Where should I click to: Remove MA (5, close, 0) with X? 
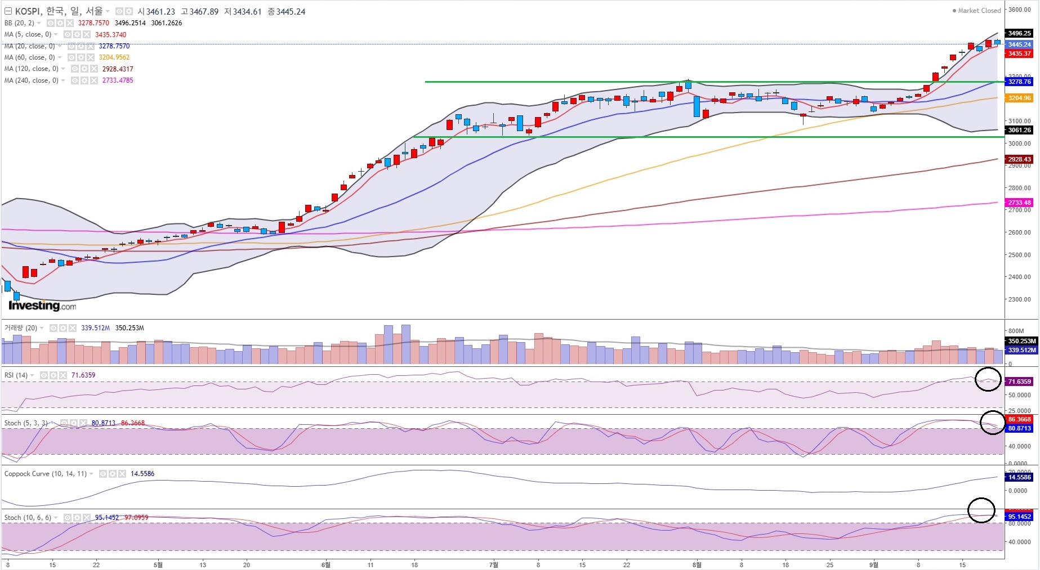[x=87, y=35]
